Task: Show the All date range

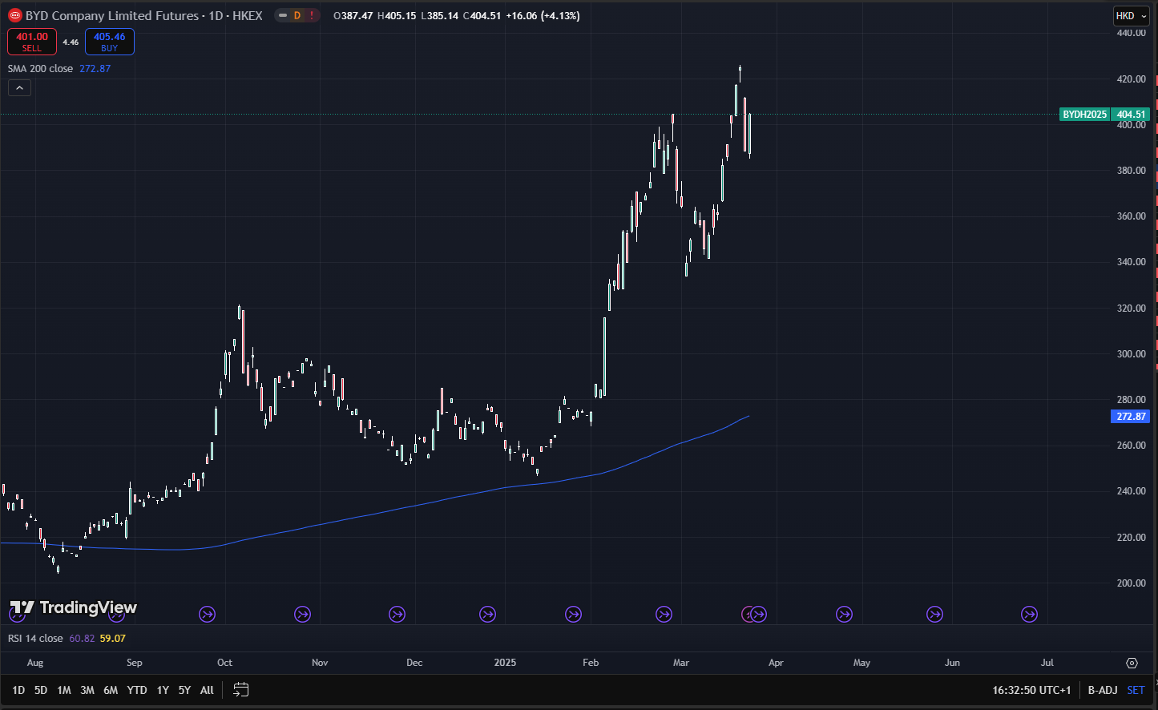Action: [207, 690]
